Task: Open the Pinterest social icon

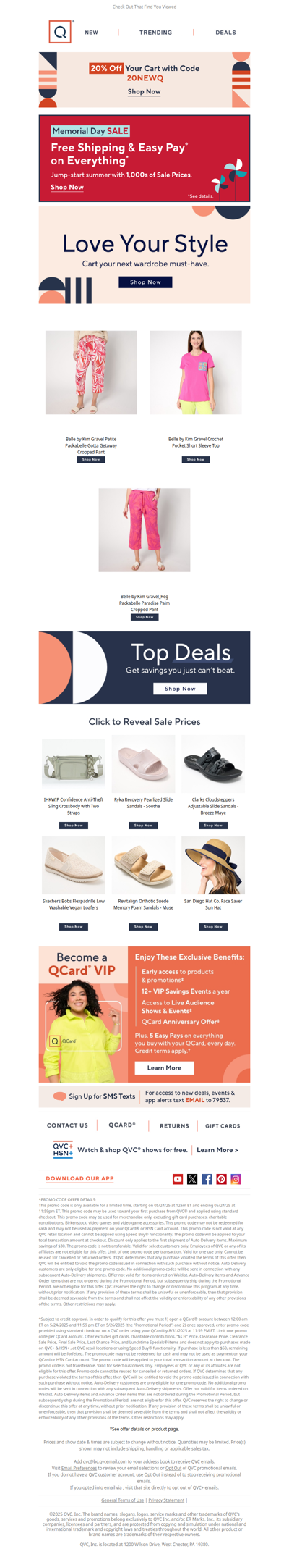Action: coord(221,1179)
